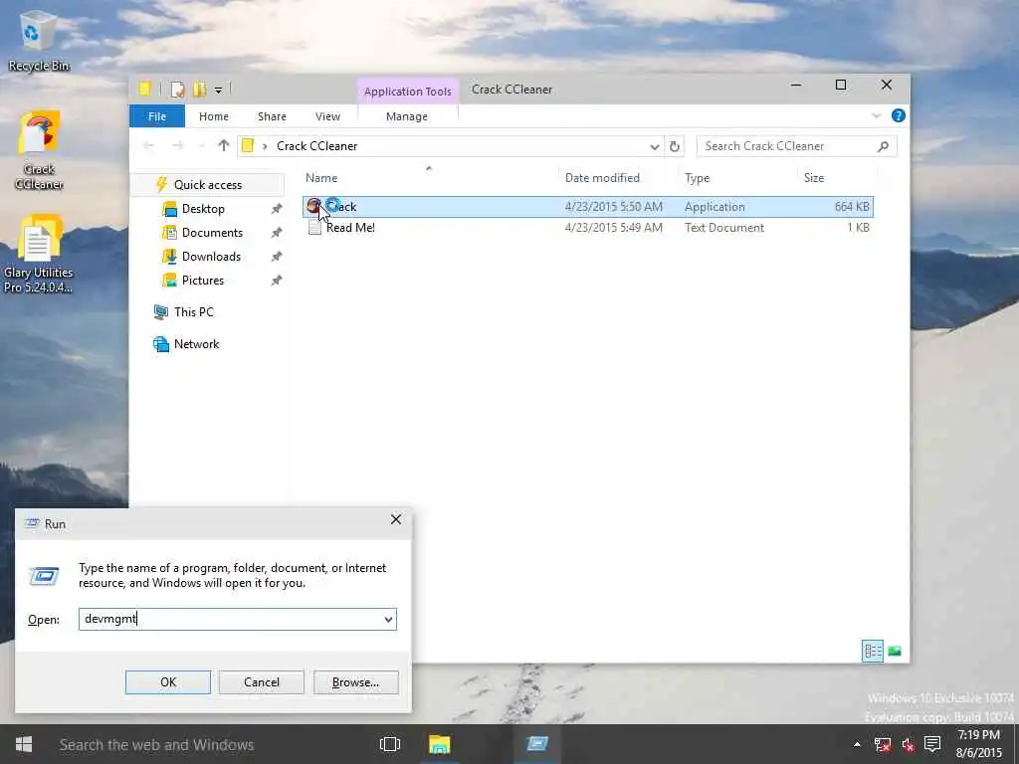Select Quick access in navigation pane

(208, 184)
